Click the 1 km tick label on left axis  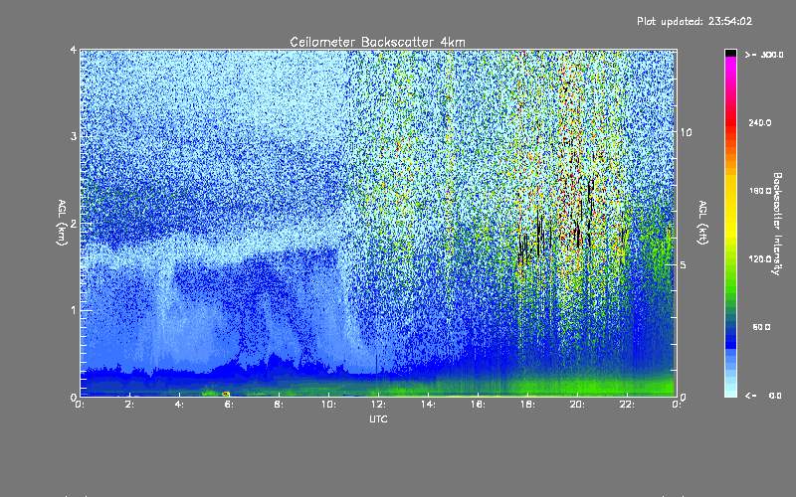pos(74,310)
